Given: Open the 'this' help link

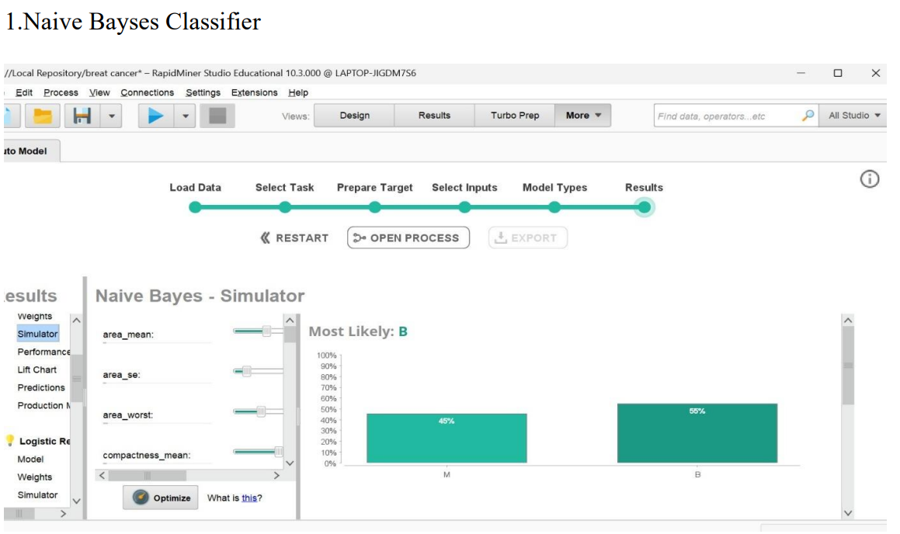Looking at the screenshot, I should coord(248,498).
